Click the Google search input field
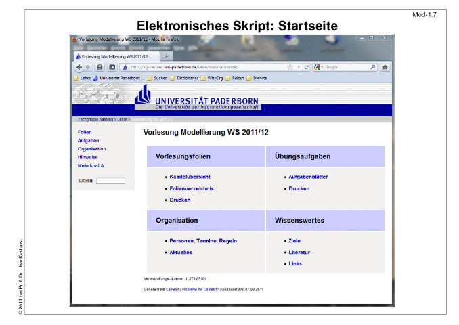 pyautogui.click(x=347, y=67)
